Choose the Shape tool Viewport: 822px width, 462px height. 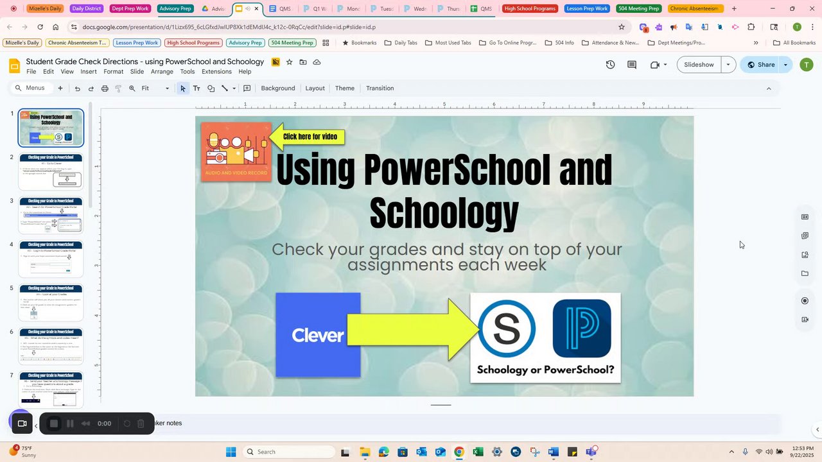coord(211,89)
